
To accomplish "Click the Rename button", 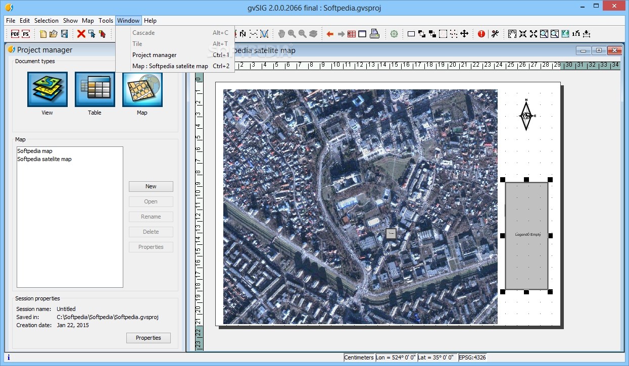I will point(151,217).
